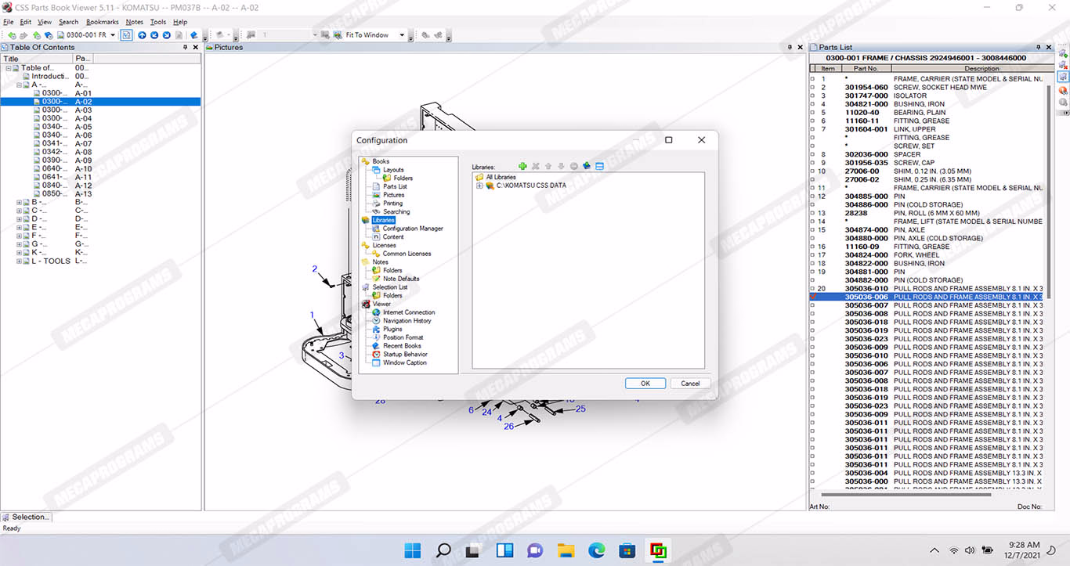The image size is (1070, 566).
Task: Tick the checkbox for item 2 screw row
Action: 812,88
